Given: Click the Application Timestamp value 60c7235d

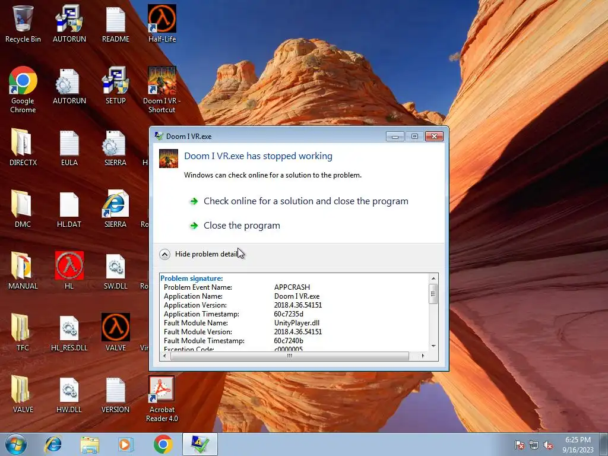Looking at the screenshot, I should 289,314.
